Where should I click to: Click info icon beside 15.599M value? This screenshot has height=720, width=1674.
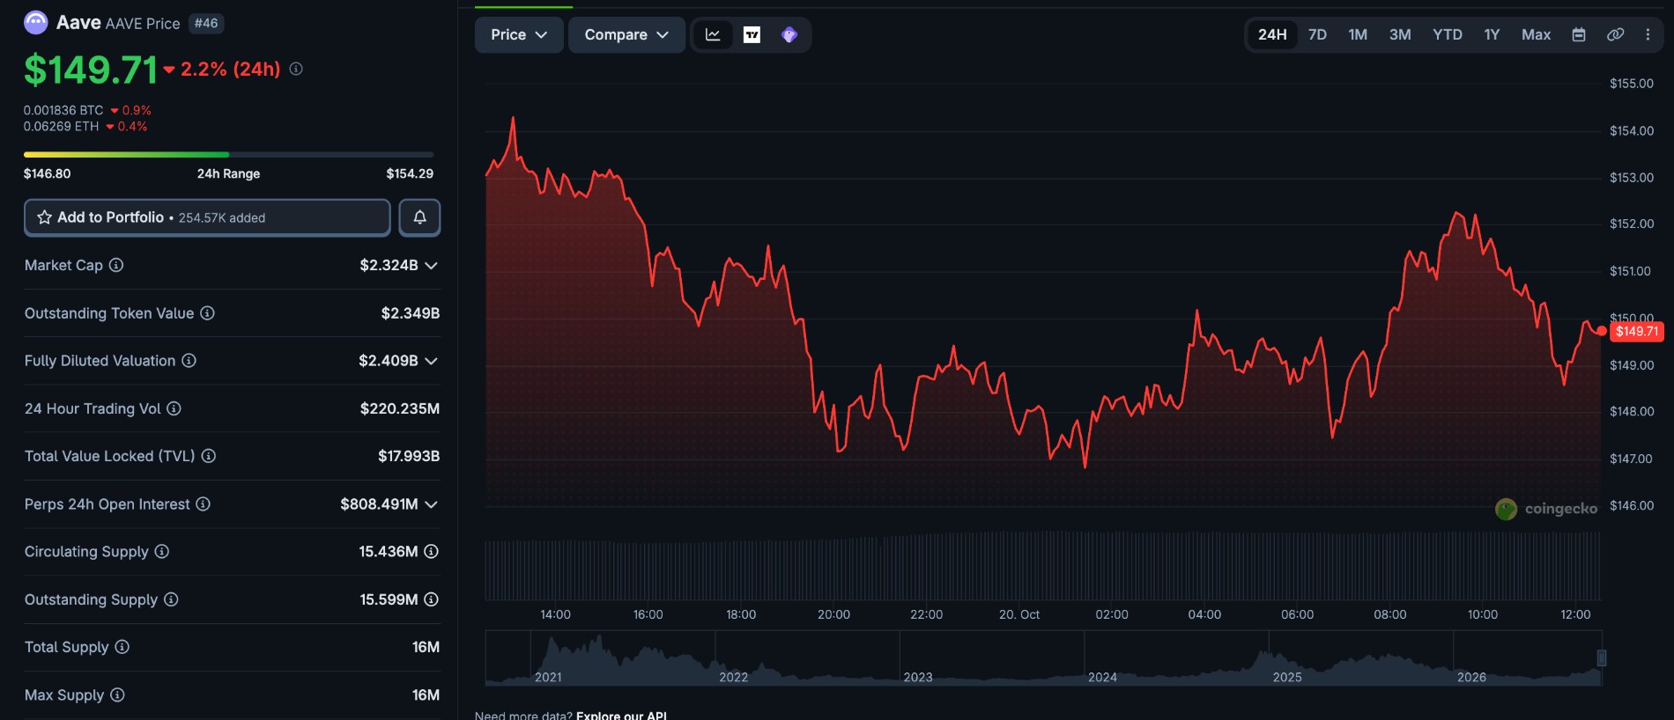pos(431,599)
